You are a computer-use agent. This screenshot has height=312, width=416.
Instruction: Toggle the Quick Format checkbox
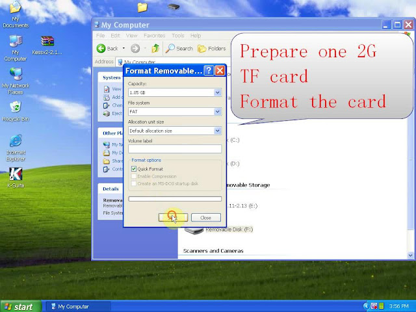(x=134, y=169)
